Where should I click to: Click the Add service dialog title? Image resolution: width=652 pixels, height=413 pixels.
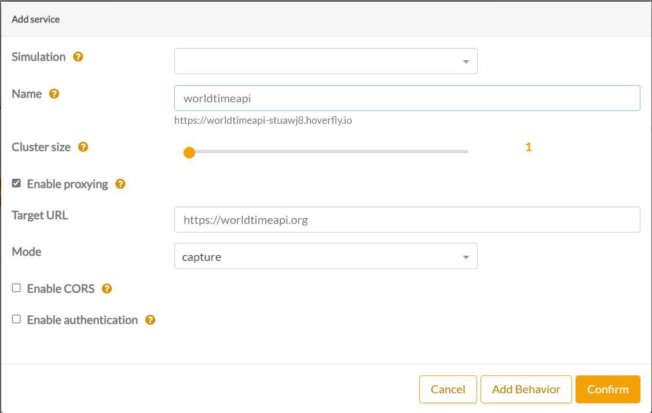coord(36,19)
